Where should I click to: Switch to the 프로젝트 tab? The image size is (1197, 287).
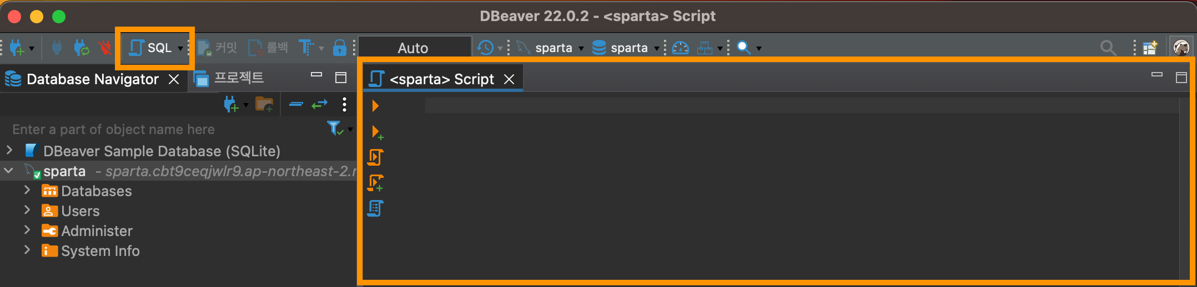point(229,78)
